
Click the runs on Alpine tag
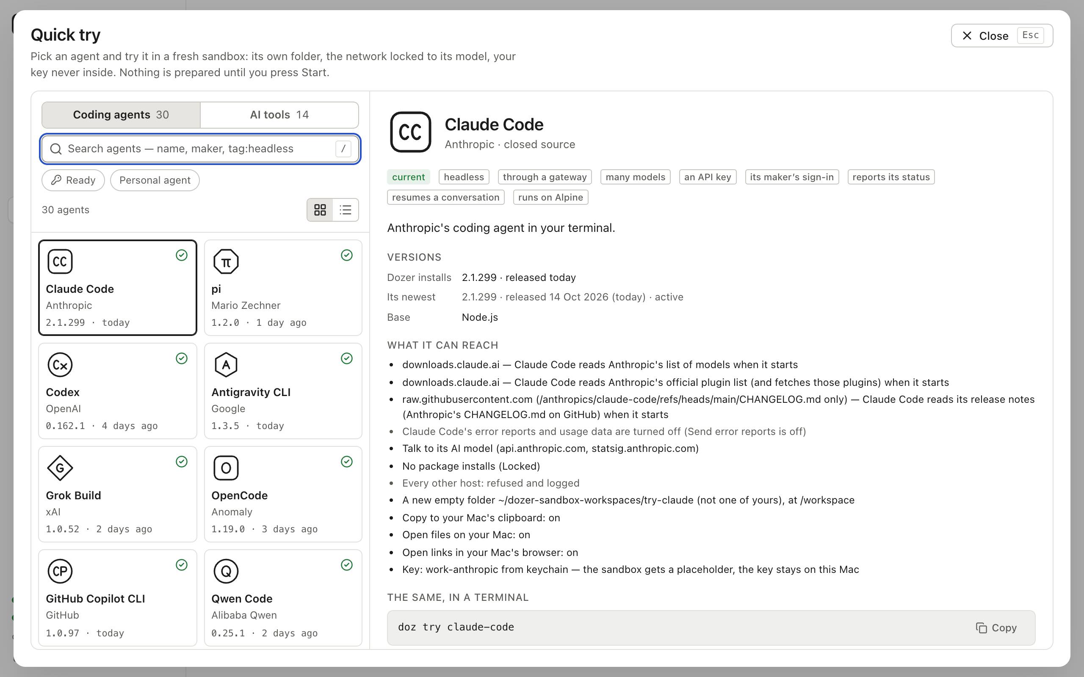(550, 198)
